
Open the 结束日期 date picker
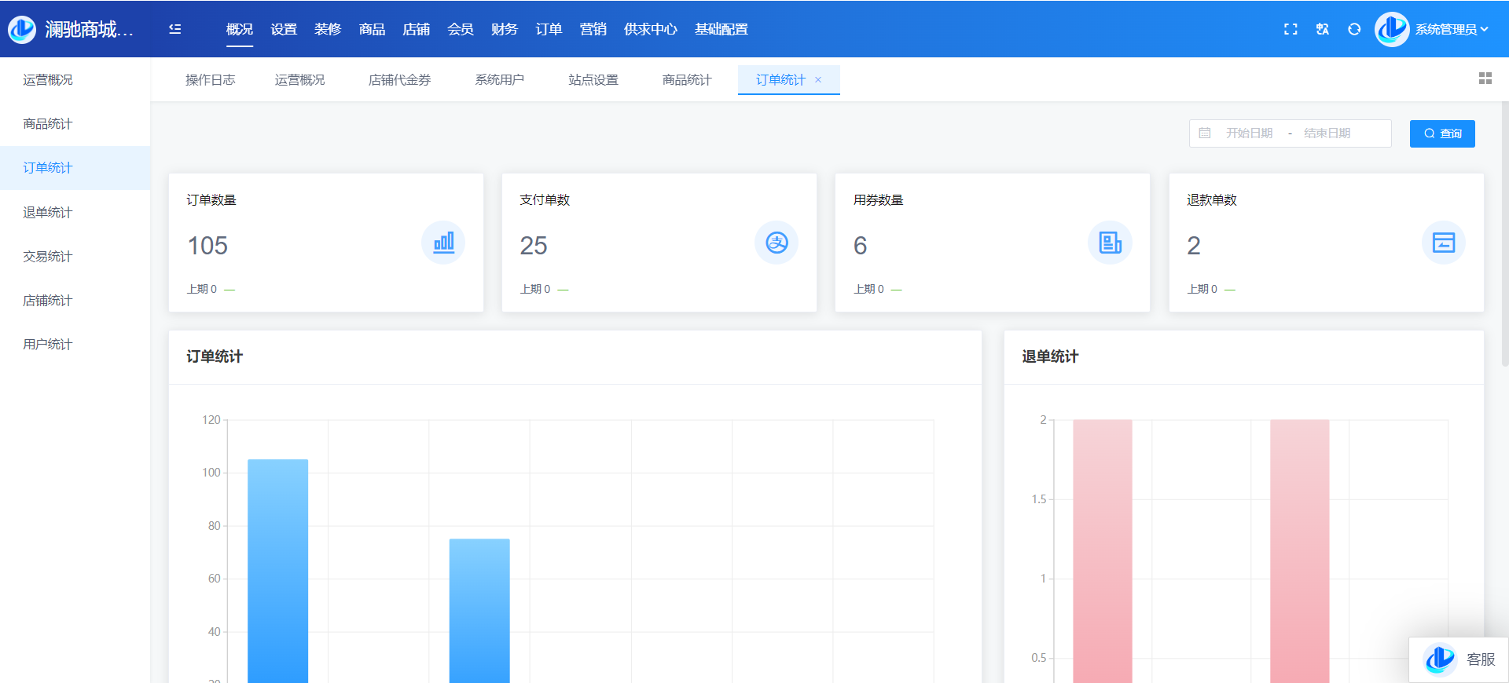pos(1327,133)
